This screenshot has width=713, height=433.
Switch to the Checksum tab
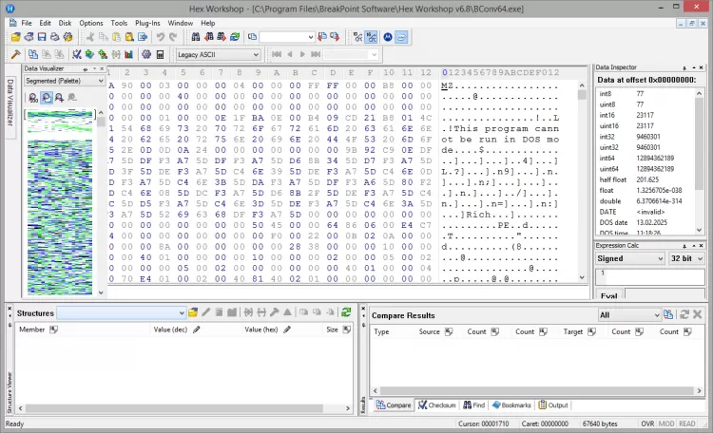click(x=437, y=405)
